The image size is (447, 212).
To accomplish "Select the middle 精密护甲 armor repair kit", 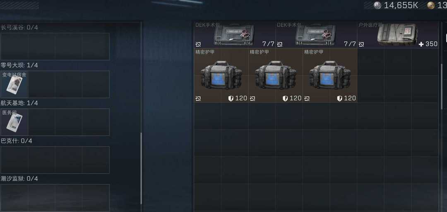I will click(275, 75).
